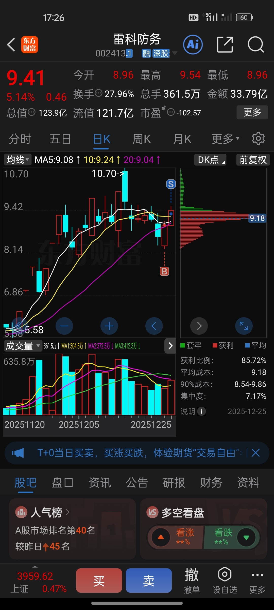Open the 前复权 adjustment selector

coord(253,160)
